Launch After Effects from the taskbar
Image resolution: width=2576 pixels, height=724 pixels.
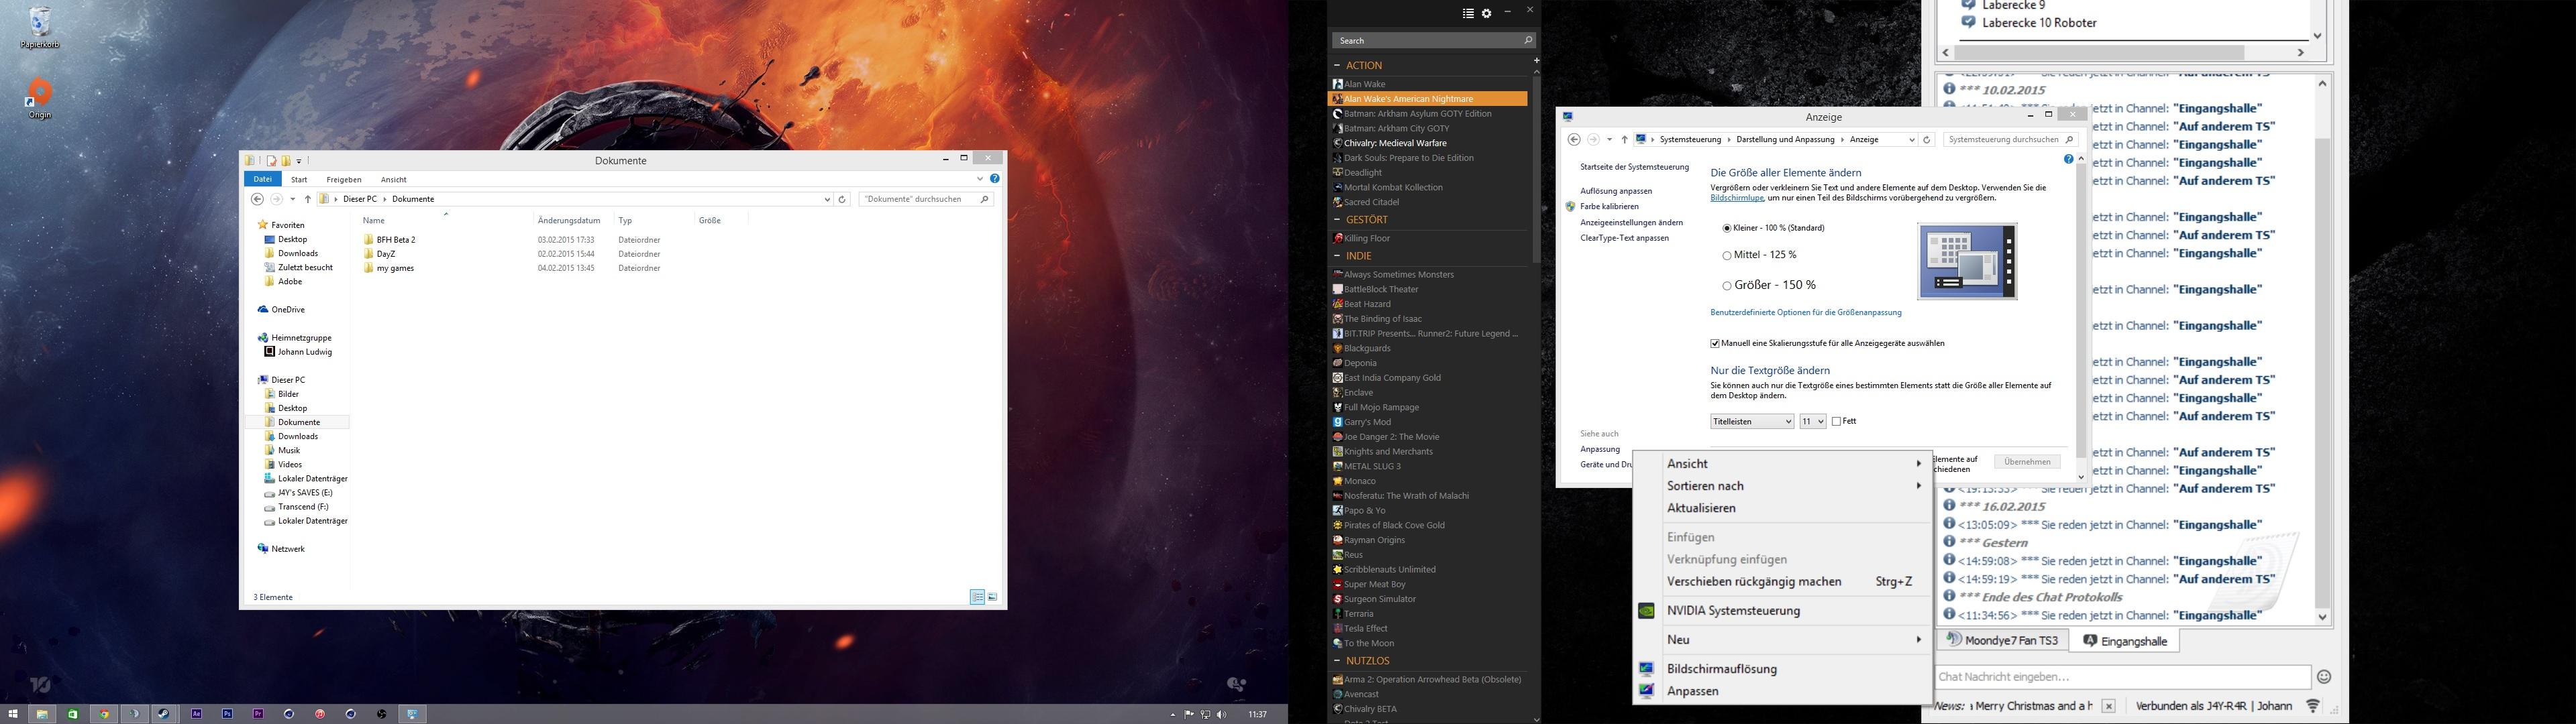(x=197, y=714)
